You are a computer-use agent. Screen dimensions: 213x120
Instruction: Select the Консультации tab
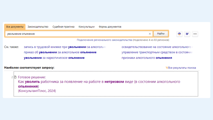point(87,27)
